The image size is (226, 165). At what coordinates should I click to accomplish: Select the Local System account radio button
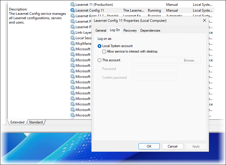(x=99, y=46)
